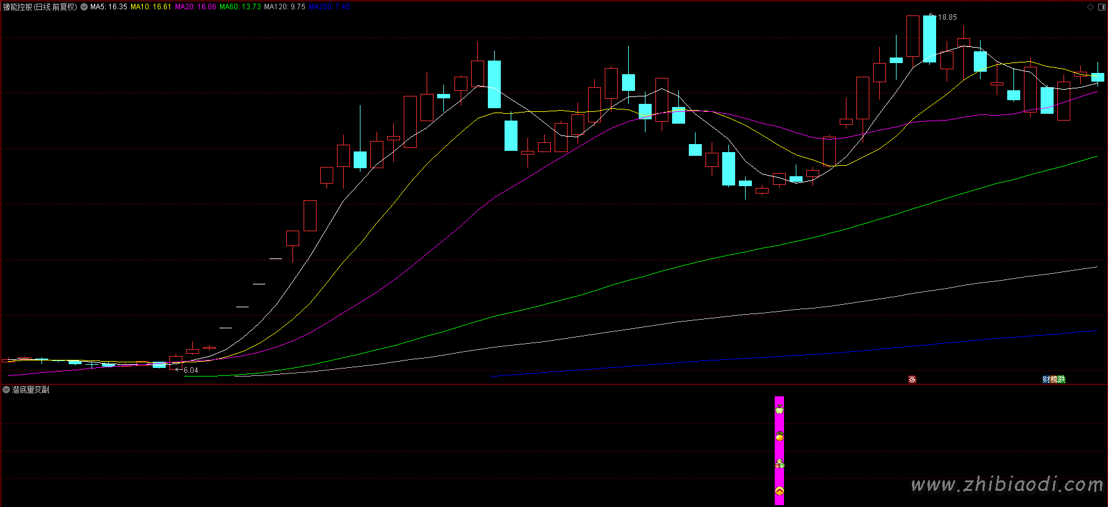Click the yellow up-arrow signal icon

pyautogui.click(x=779, y=492)
